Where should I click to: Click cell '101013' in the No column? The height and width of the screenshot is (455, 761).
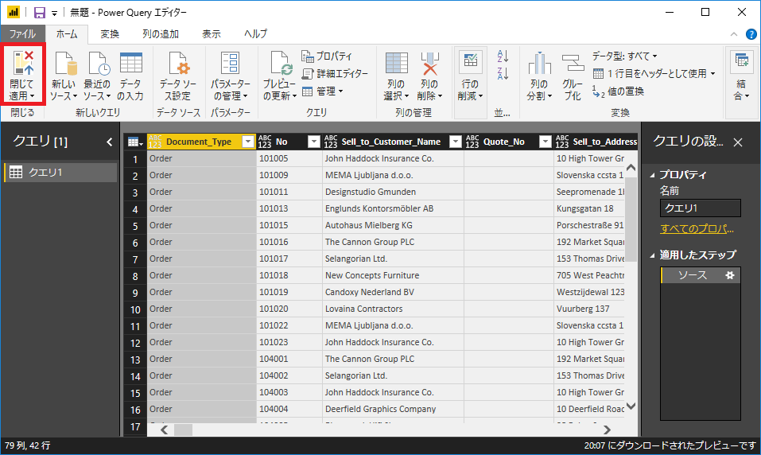289,208
